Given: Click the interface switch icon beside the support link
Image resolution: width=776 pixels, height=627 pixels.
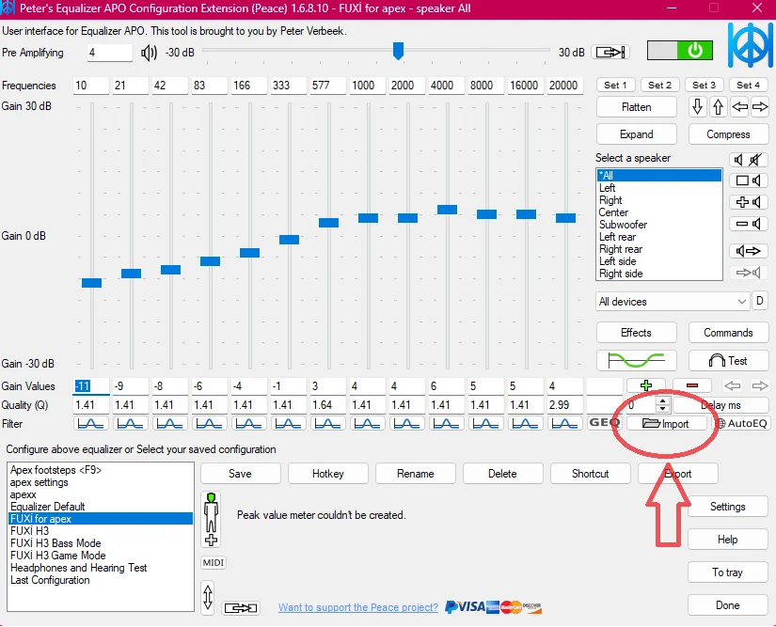Looking at the screenshot, I should [241, 607].
